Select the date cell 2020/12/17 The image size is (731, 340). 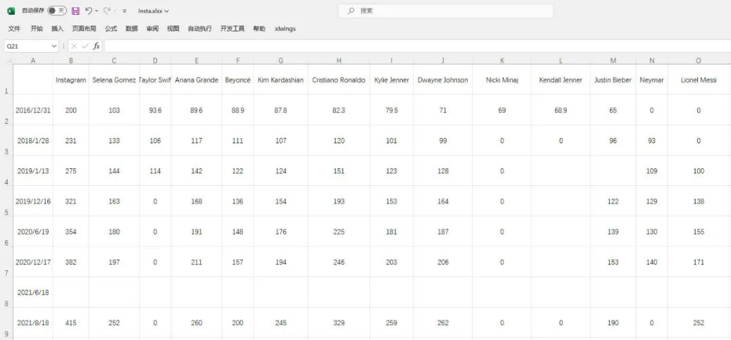(x=32, y=262)
